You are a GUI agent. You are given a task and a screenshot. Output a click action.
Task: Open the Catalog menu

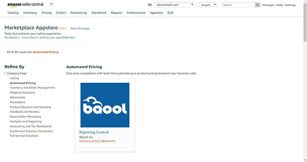click(13, 13)
